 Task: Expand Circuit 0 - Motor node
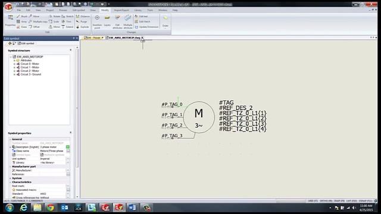coord(14,64)
